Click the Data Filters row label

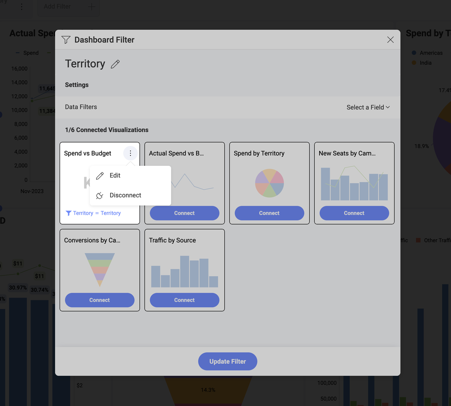click(x=81, y=107)
